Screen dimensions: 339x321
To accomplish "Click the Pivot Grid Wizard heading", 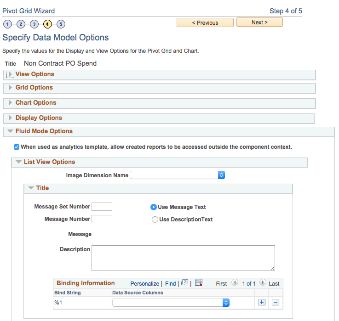I will pyautogui.click(x=29, y=11).
